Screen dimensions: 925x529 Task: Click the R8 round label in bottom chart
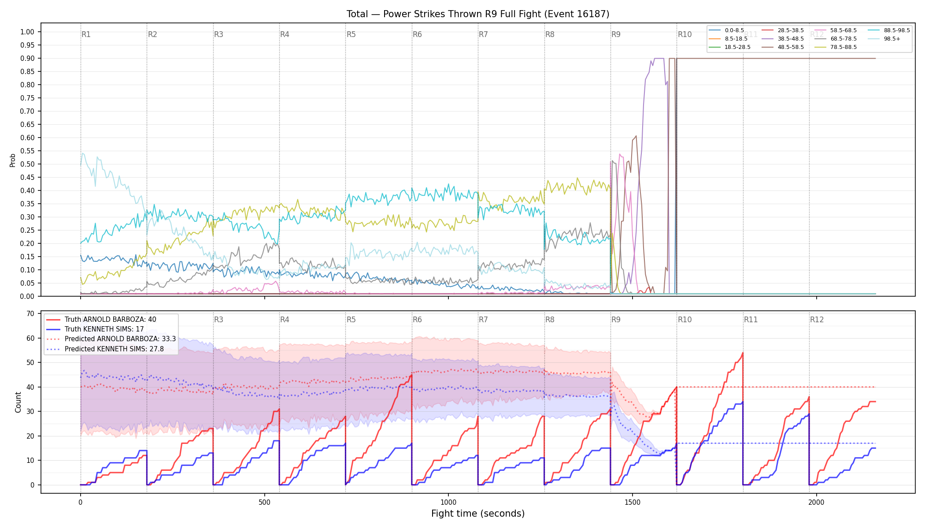click(550, 320)
